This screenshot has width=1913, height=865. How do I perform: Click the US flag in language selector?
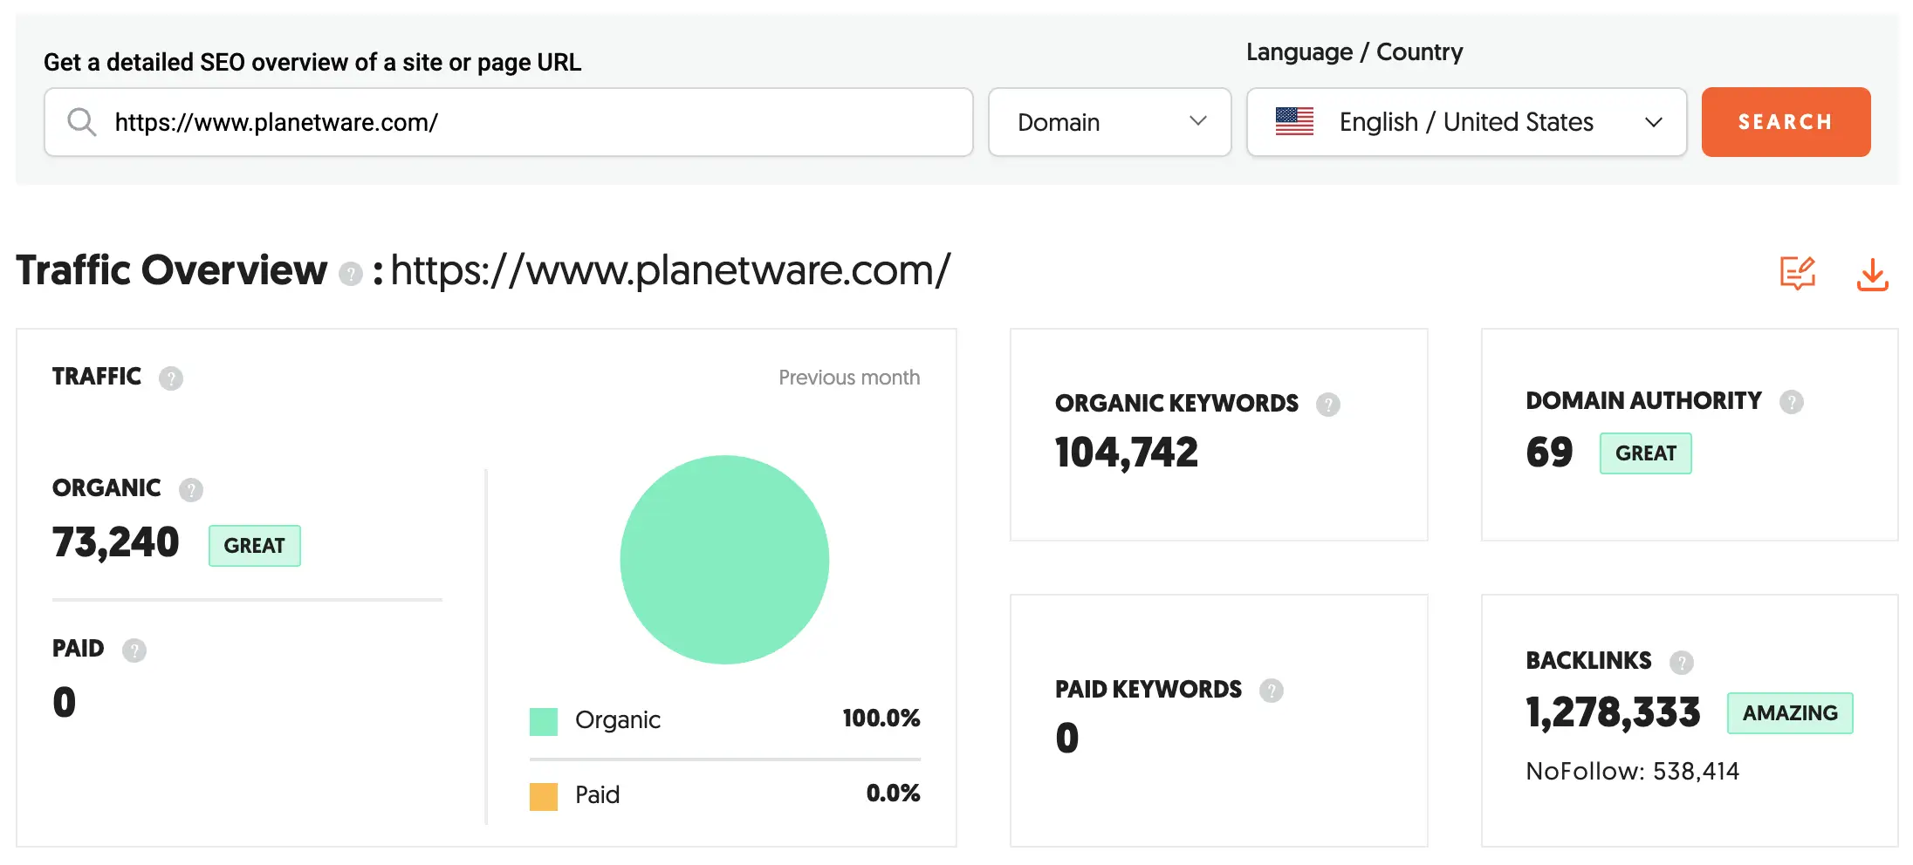(x=1294, y=122)
